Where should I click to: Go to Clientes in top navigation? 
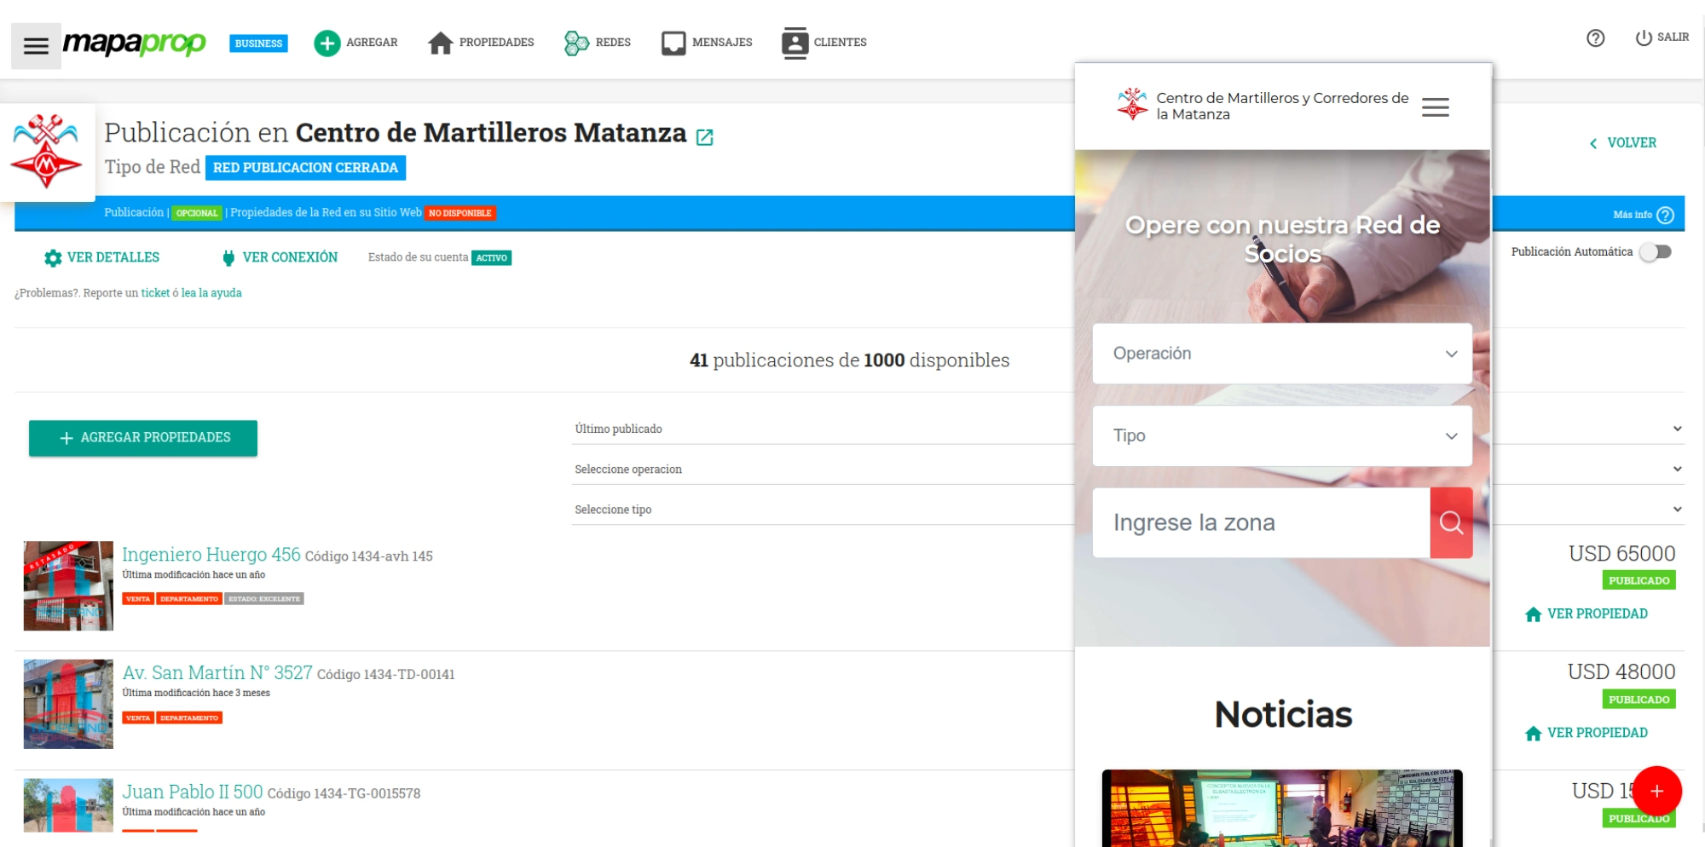[824, 43]
